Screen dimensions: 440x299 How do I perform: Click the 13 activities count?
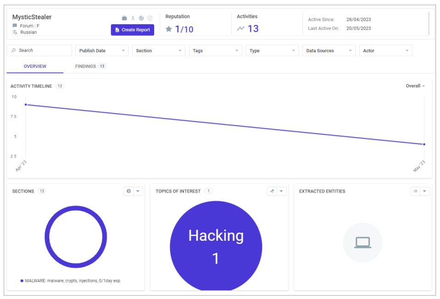pos(253,28)
